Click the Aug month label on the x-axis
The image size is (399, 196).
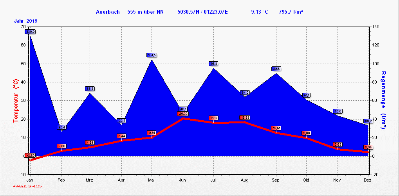(245, 180)
